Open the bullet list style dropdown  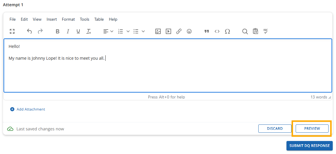pyautogui.click(x=143, y=31)
